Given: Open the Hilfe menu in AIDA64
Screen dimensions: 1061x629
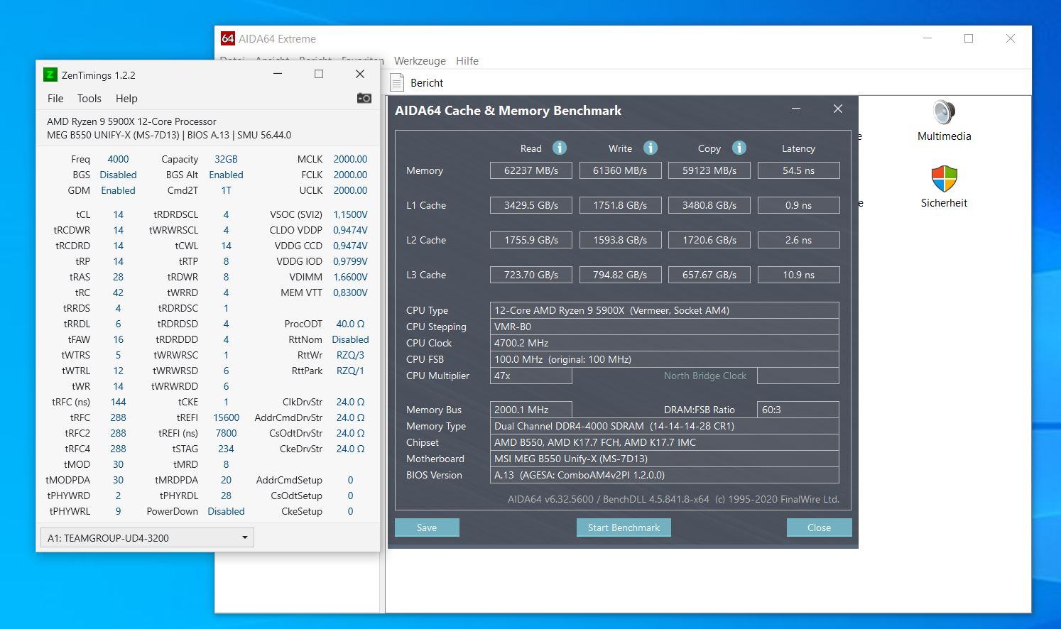Looking at the screenshot, I should tap(467, 61).
